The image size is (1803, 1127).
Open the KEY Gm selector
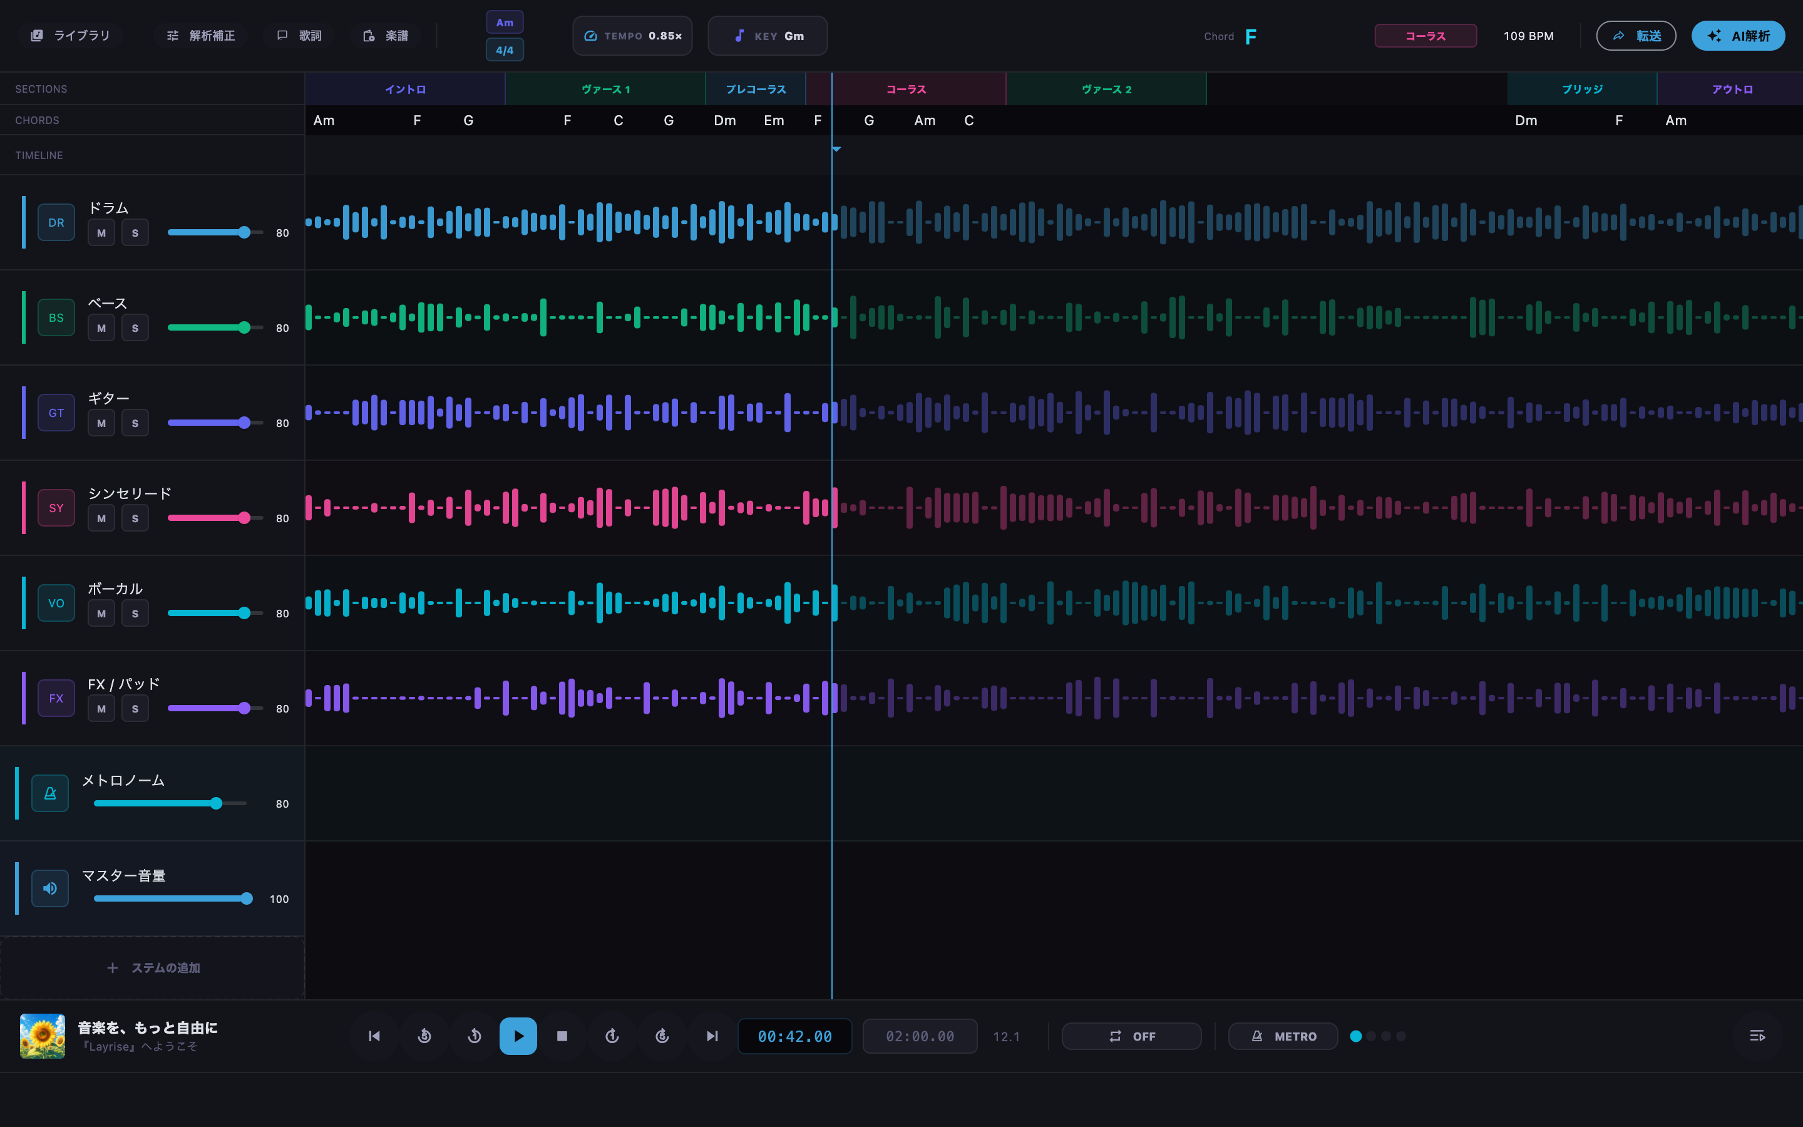[768, 36]
